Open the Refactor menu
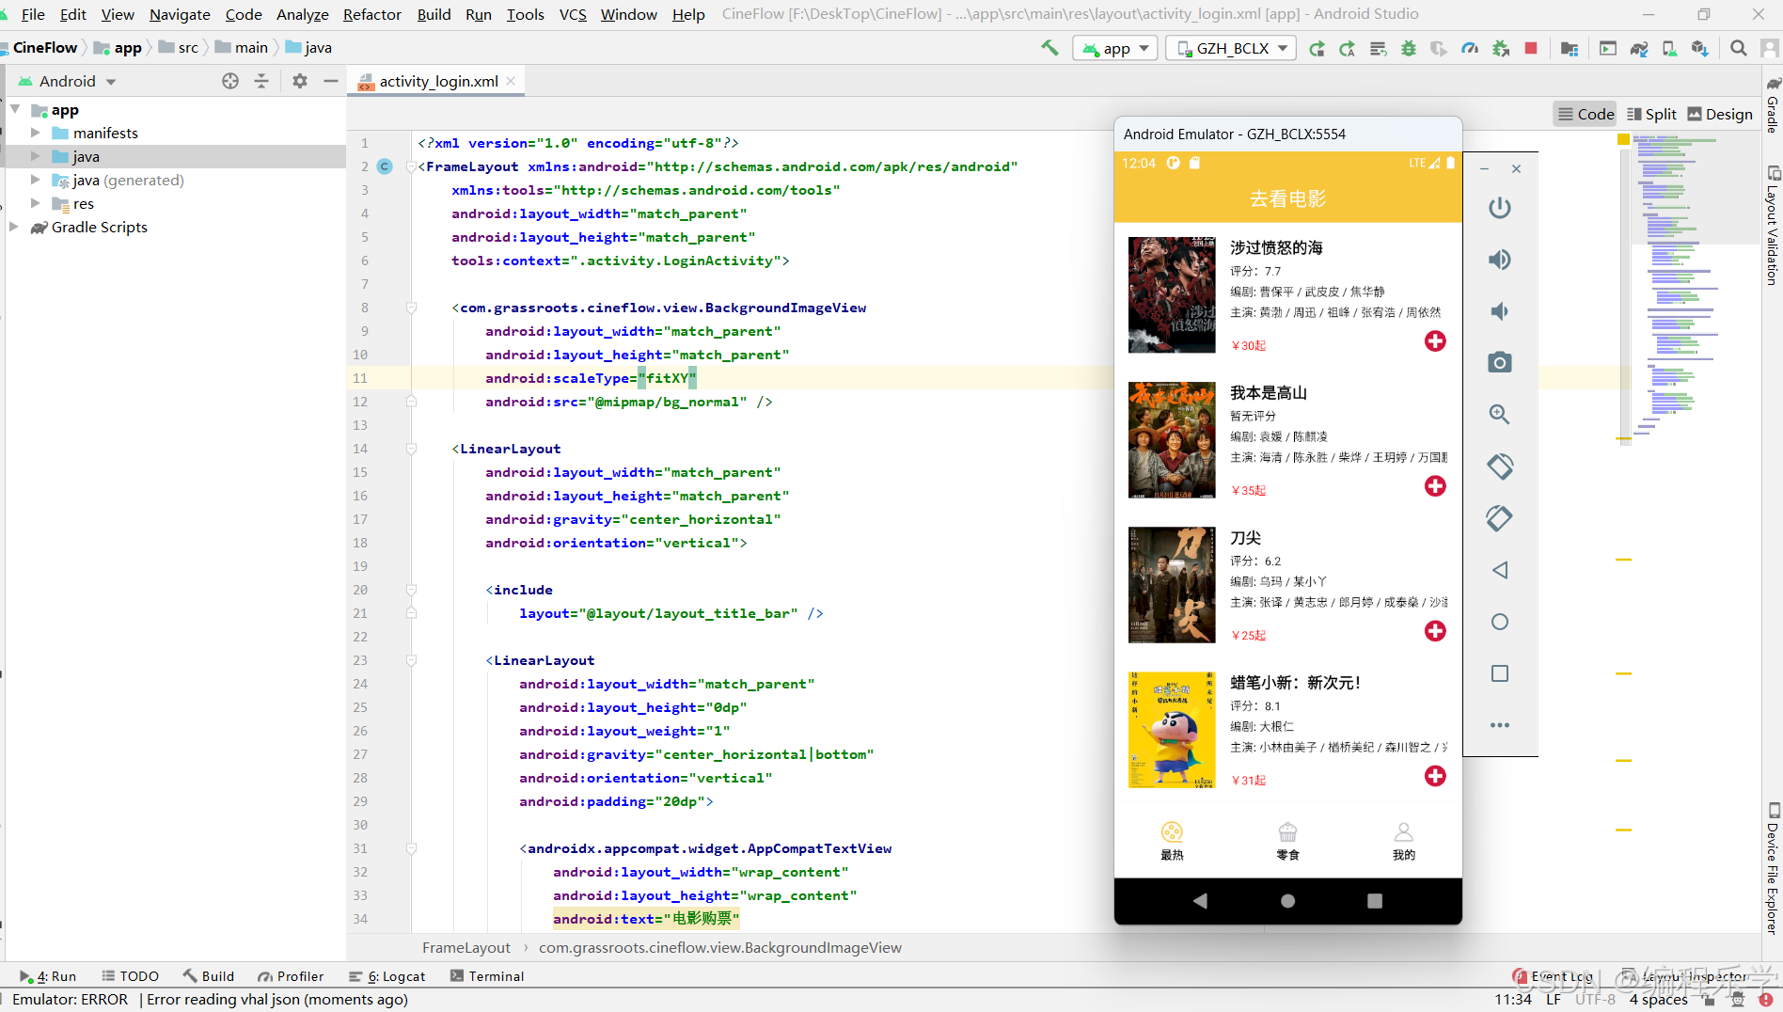 click(371, 14)
